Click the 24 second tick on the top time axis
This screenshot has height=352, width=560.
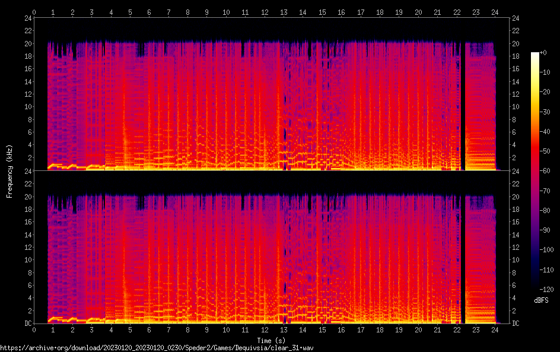coord(495,12)
